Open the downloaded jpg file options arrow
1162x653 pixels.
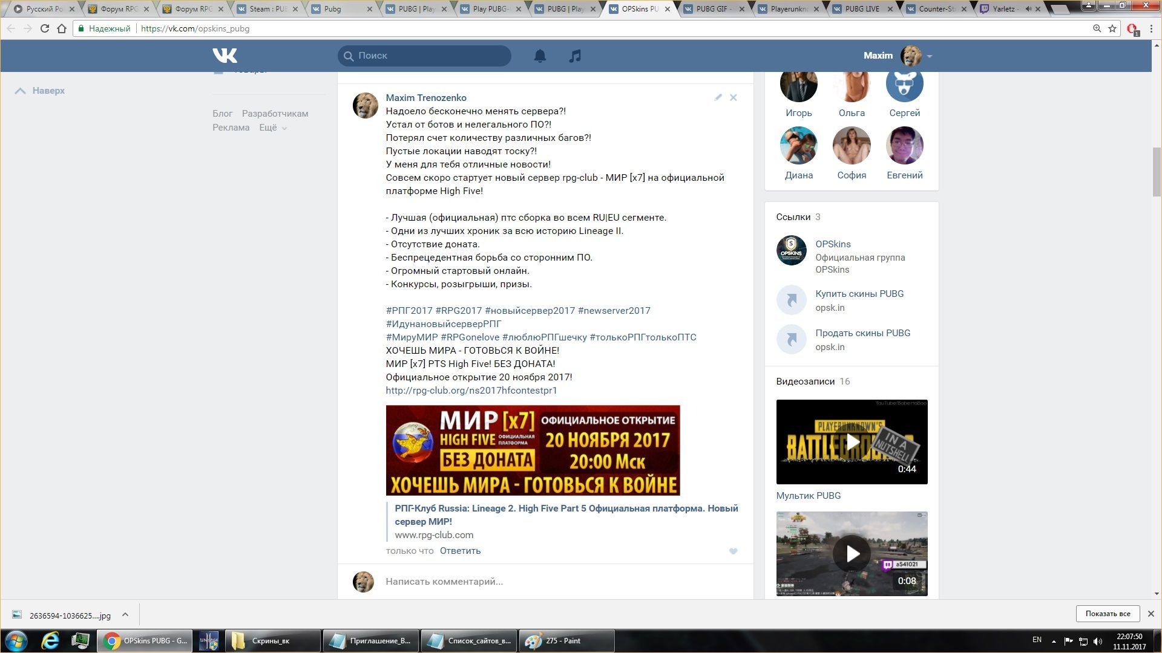(125, 614)
